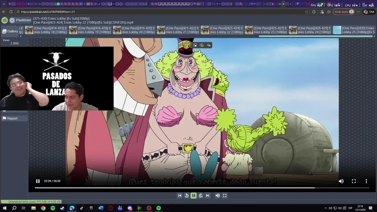Select Enies Lobby 21 thumbnail
This screenshot has height=212, width=377.
point(178,30)
